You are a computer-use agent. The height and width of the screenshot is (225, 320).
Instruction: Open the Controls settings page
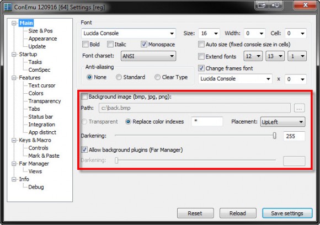(x=38, y=148)
